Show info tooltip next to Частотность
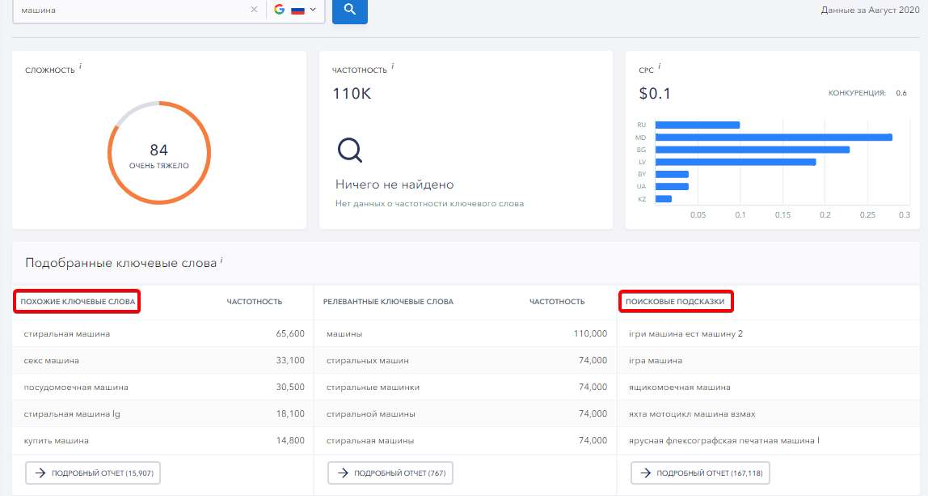Image resolution: width=928 pixels, height=496 pixels. (x=392, y=66)
